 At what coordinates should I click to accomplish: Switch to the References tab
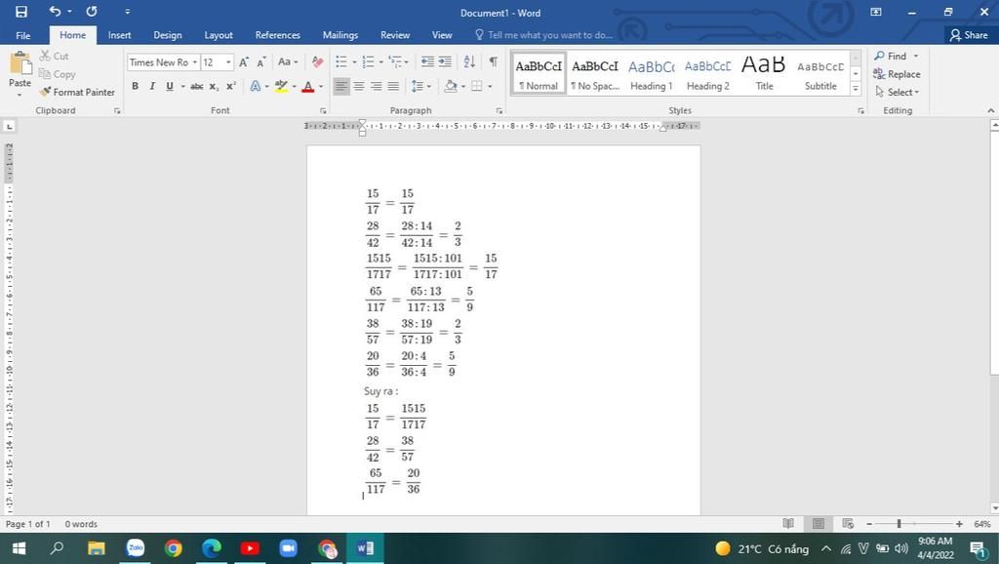coord(278,35)
